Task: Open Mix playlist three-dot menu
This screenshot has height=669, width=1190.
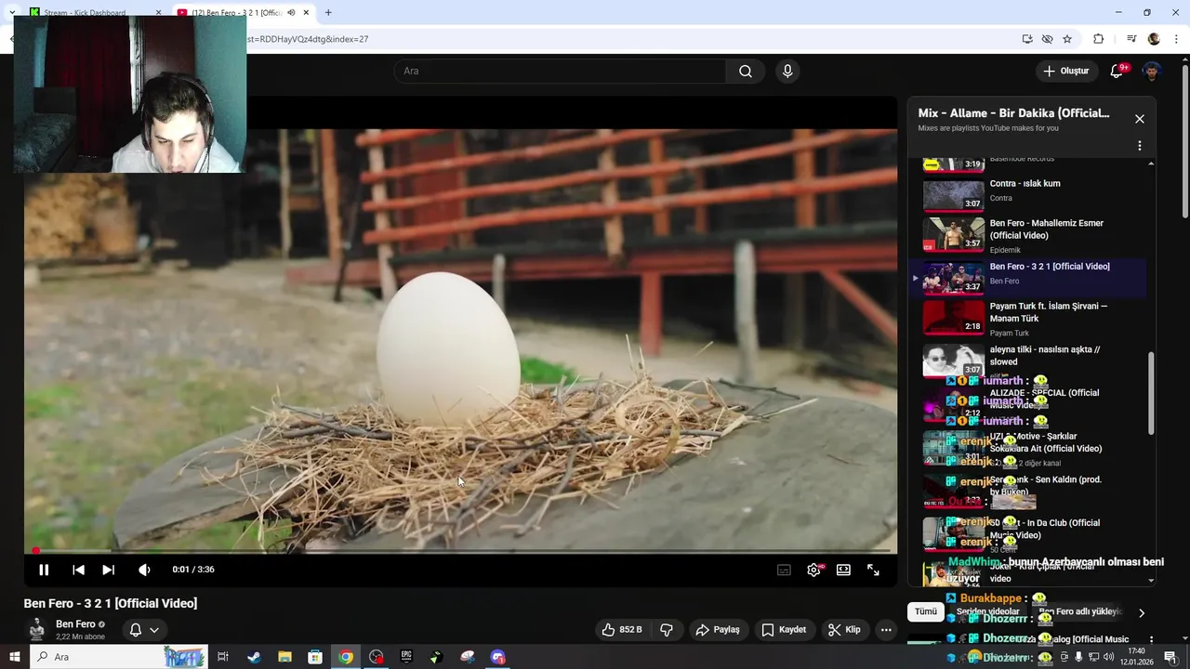Action: tap(1140, 146)
